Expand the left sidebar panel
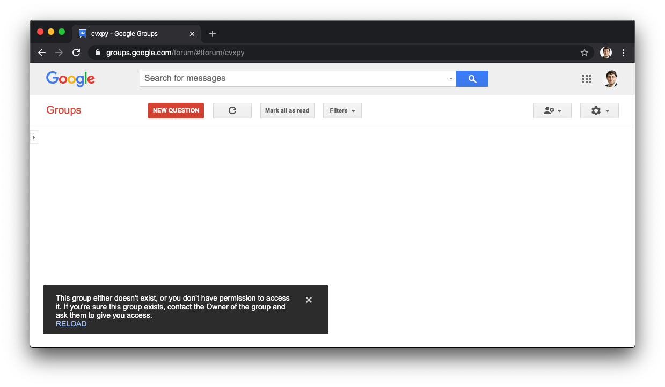Viewport: 665px width, 387px height. (x=34, y=138)
